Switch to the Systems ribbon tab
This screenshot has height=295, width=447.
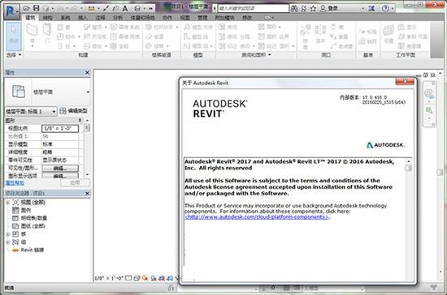65,18
